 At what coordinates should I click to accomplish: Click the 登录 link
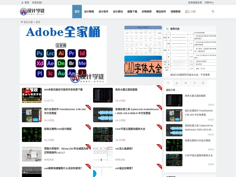tap(27, 3)
